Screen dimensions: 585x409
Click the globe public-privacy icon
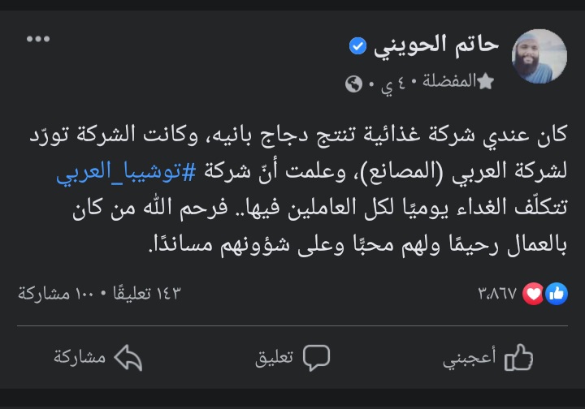tap(353, 83)
